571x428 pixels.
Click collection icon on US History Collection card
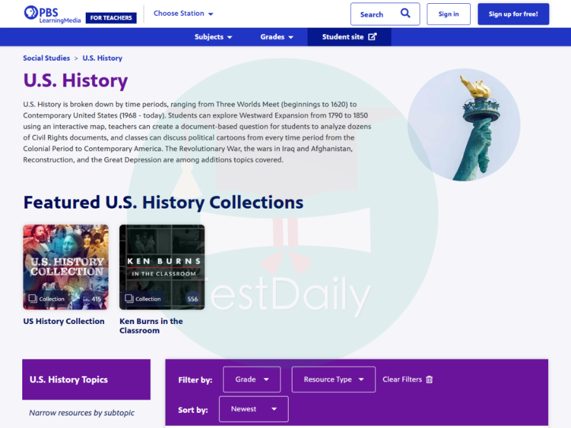[32, 298]
